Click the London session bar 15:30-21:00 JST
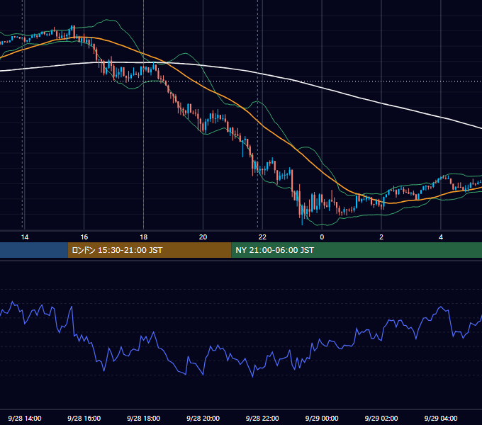Viewport: 482px width, 425px height. pos(150,250)
